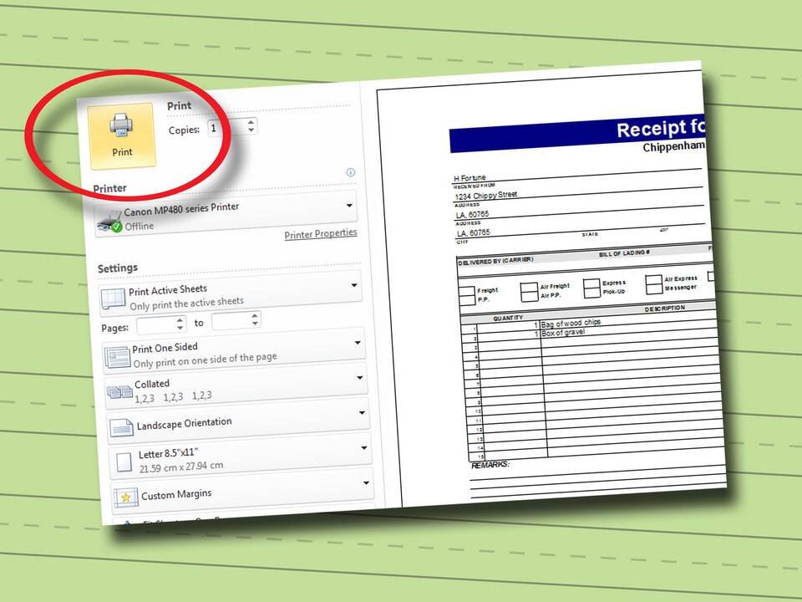Decrease copies with the down arrow
The width and height of the screenshot is (802, 602).
(251, 130)
